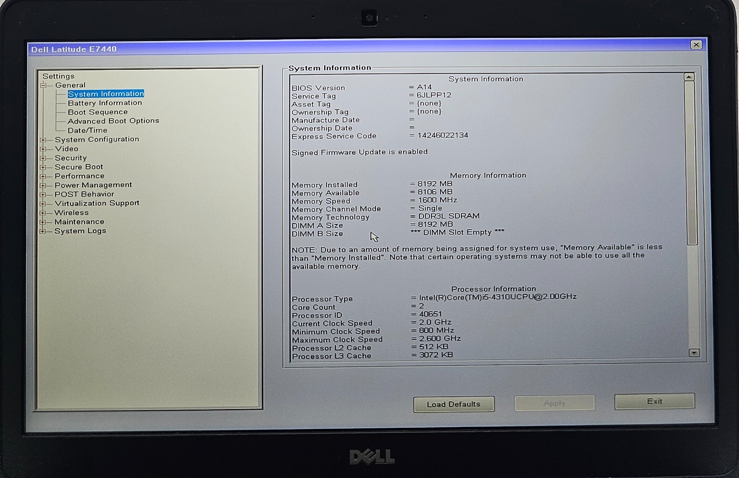
Task: Expand the Virtualization Support node
Action: 43,204
